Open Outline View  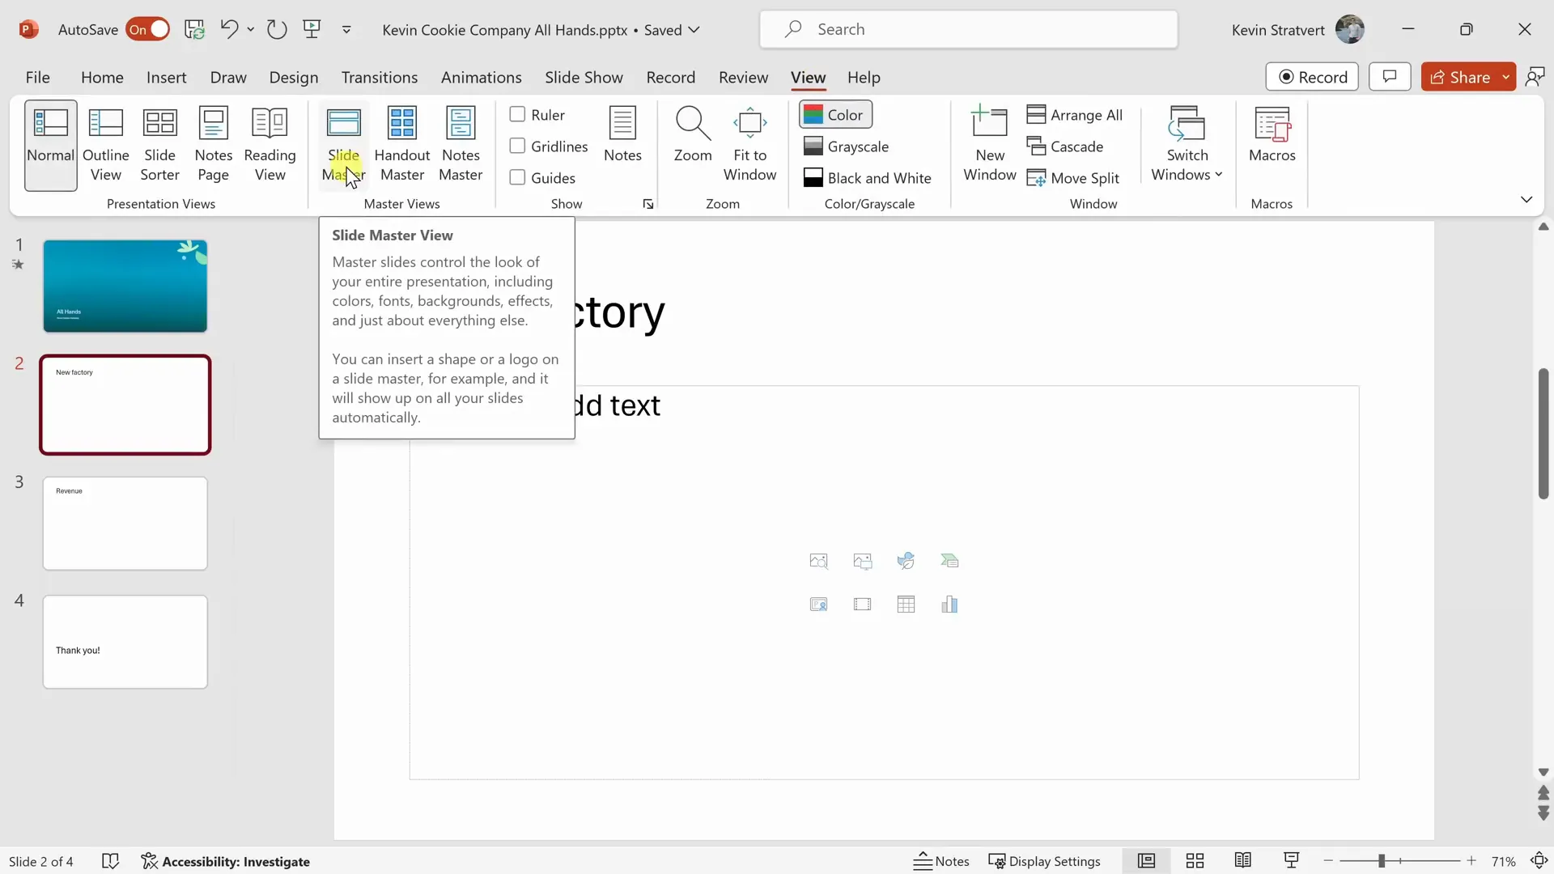point(106,146)
